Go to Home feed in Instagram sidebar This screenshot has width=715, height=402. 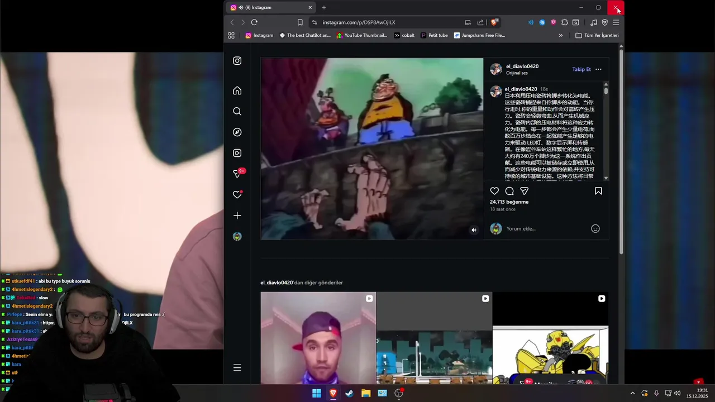pos(237,90)
